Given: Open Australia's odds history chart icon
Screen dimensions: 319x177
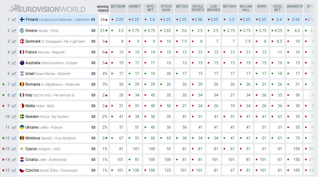Looking at the screenshot, I should click(14, 63).
